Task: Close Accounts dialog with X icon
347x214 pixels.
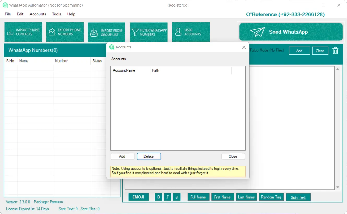Action: tap(244, 47)
